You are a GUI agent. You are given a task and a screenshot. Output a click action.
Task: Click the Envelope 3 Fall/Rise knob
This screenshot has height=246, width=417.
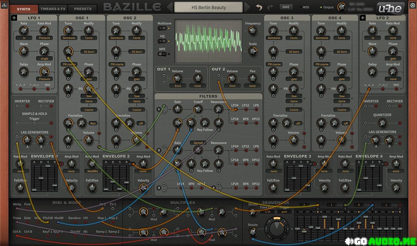click(273, 188)
